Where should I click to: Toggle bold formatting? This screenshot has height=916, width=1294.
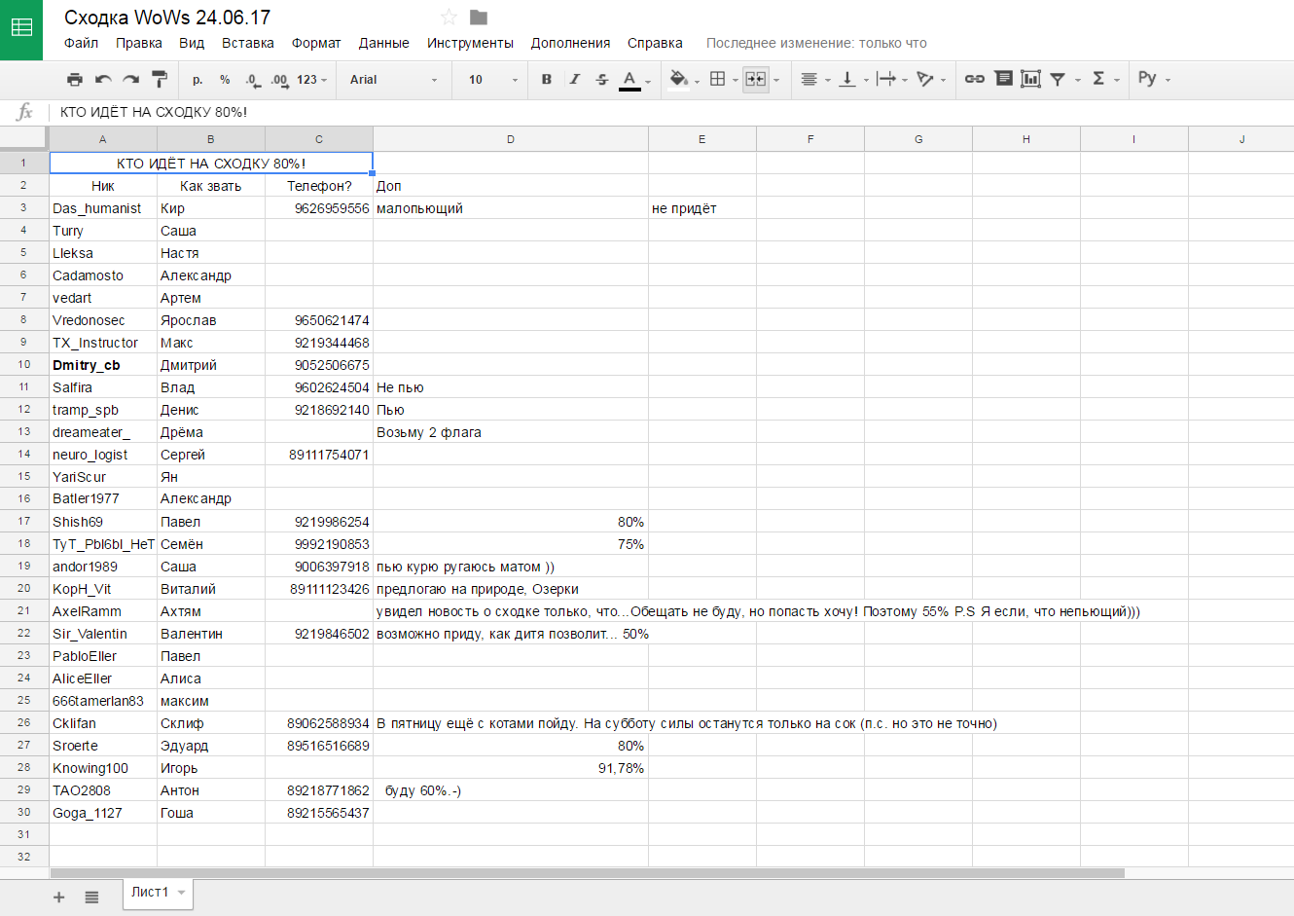pyautogui.click(x=547, y=80)
